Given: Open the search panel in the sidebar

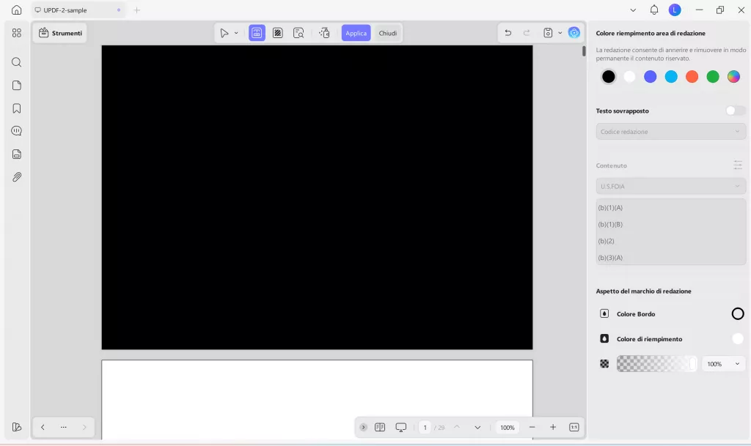Looking at the screenshot, I should click(16, 62).
